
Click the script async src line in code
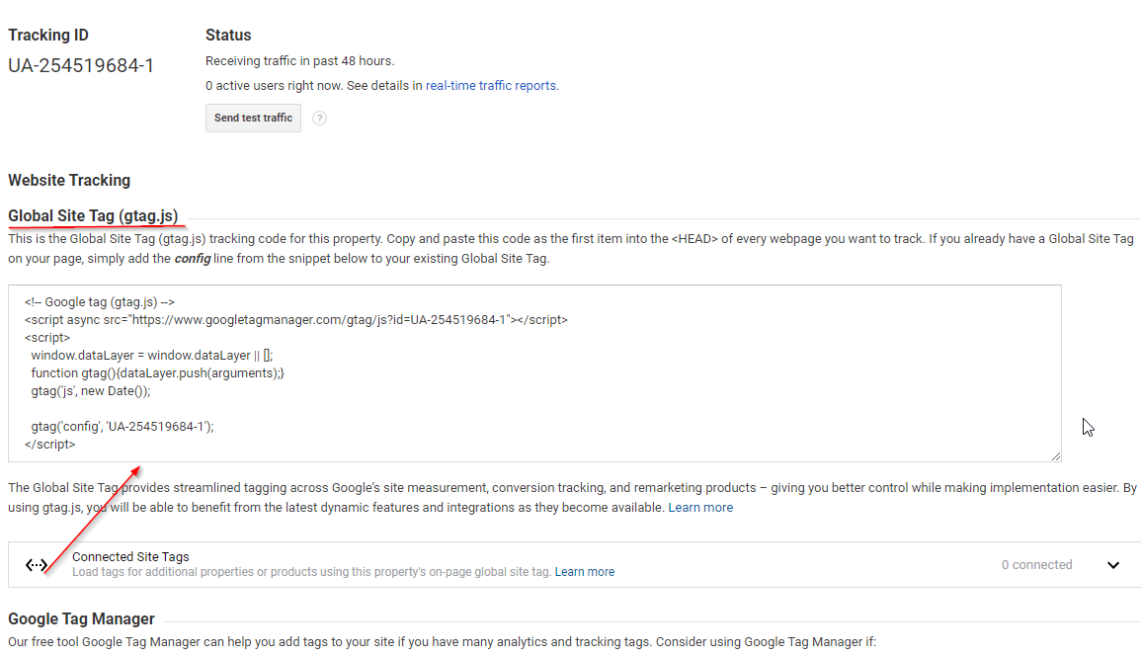[x=296, y=320]
